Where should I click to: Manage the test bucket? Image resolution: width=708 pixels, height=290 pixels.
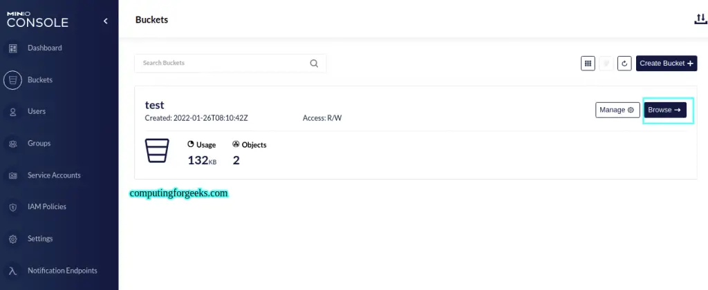coord(617,110)
